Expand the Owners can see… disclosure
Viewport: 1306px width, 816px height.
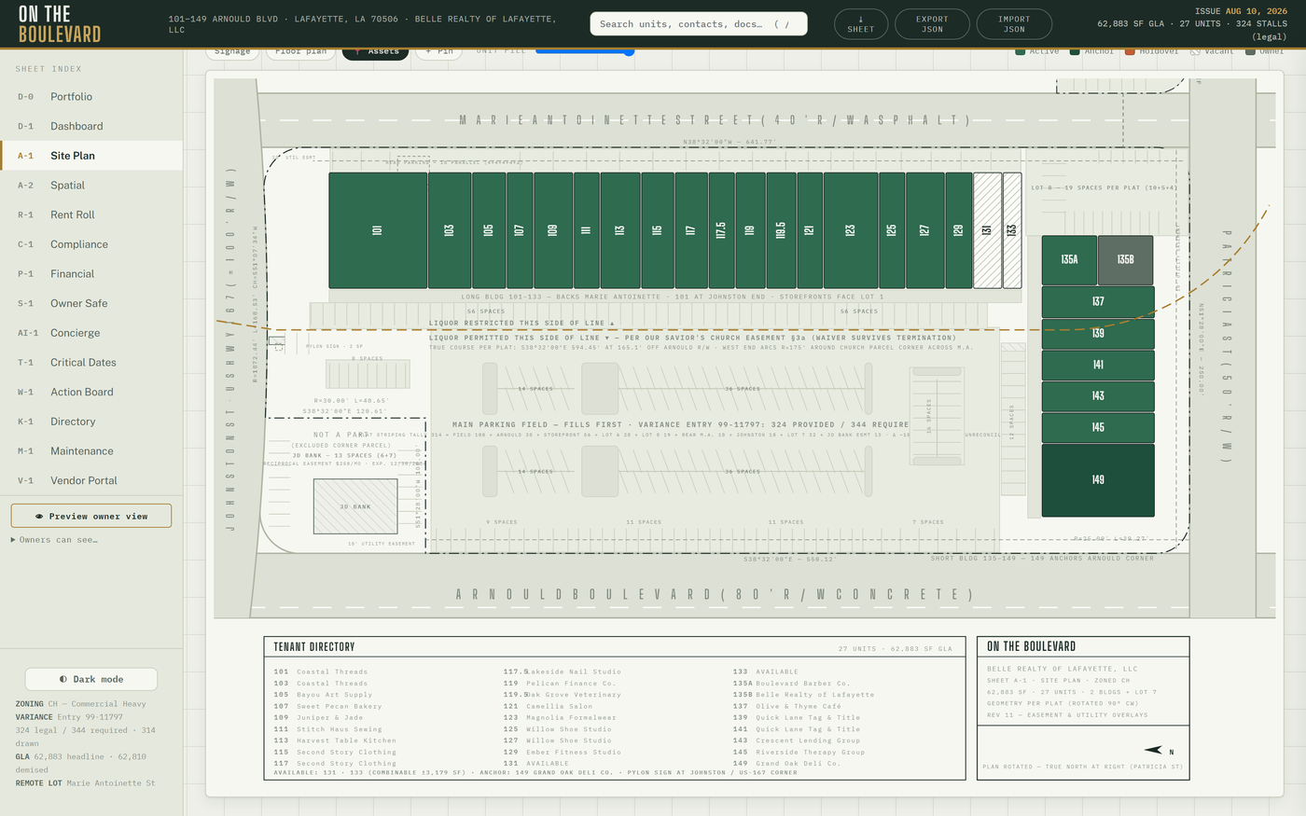tap(54, 540)
